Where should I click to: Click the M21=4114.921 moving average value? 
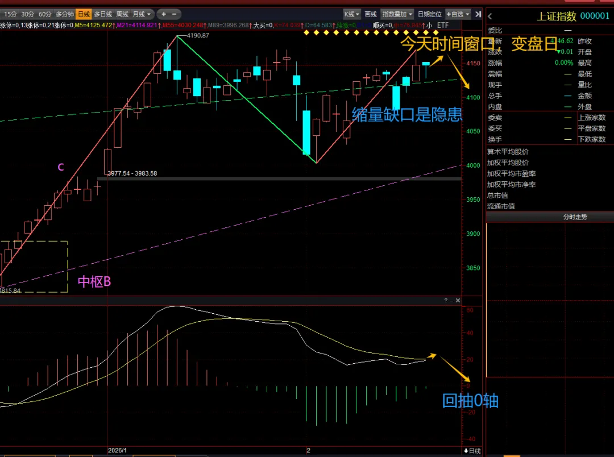[x=136, y=25]
